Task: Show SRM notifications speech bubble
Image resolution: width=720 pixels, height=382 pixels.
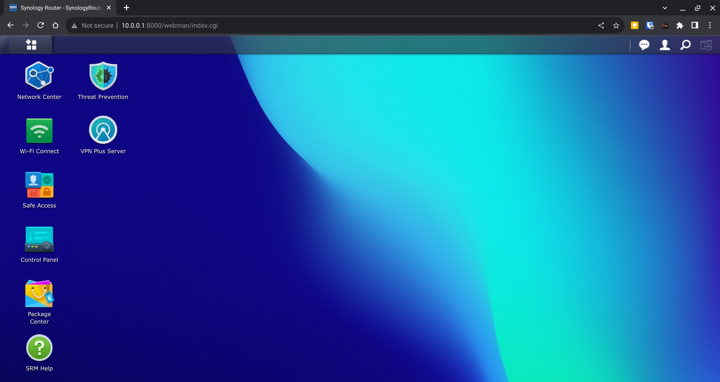Action: 644,45
